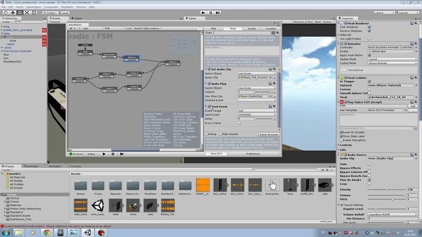Switch to the Variables tab in PlayMaker
422x237 pixels.
point(271,28)
